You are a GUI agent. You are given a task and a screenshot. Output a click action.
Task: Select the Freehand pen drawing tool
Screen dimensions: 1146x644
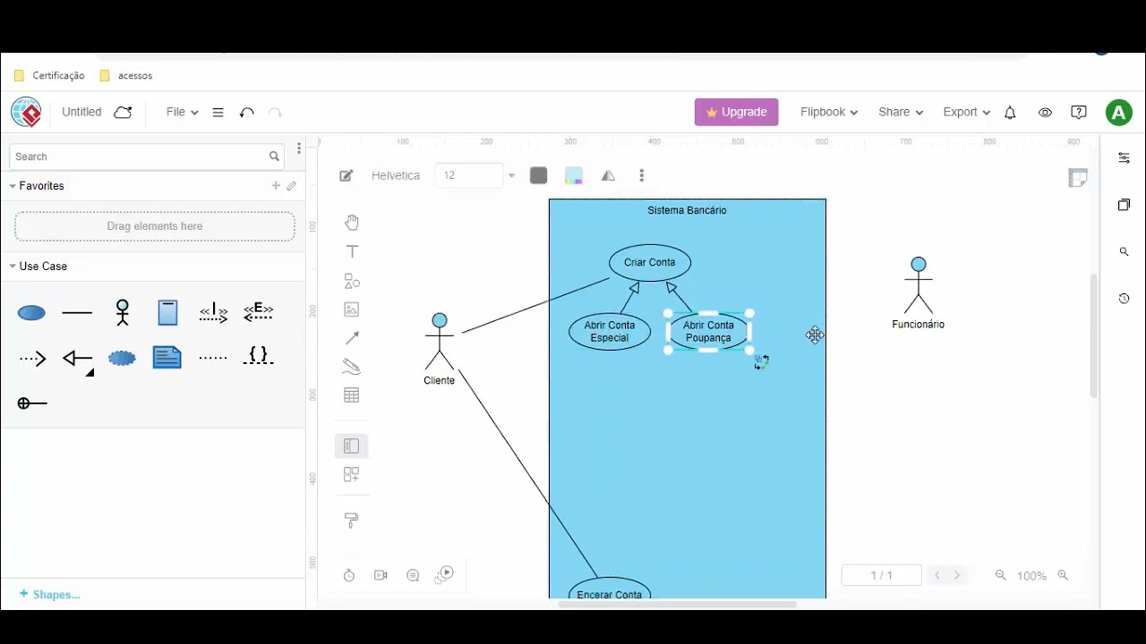click(x=352, y=367)
